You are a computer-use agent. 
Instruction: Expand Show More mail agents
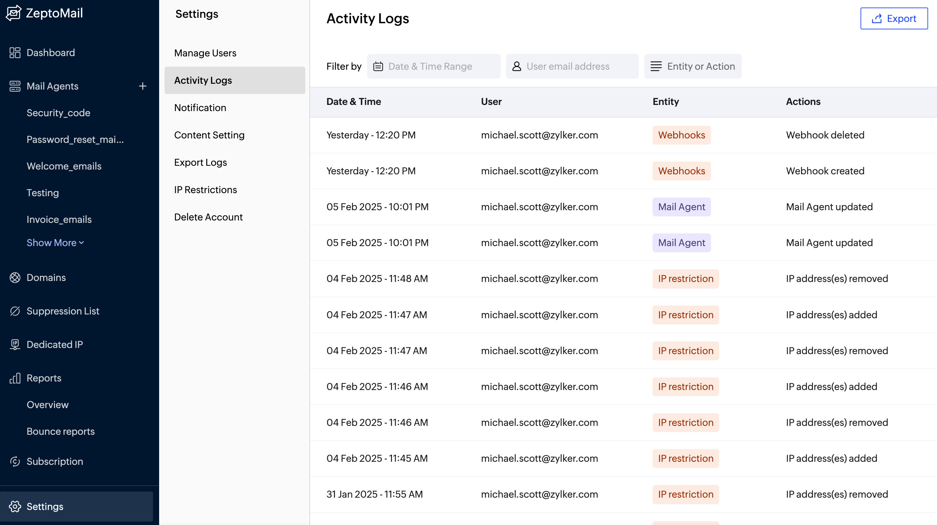pyautogui.click(x=55, y=242)
